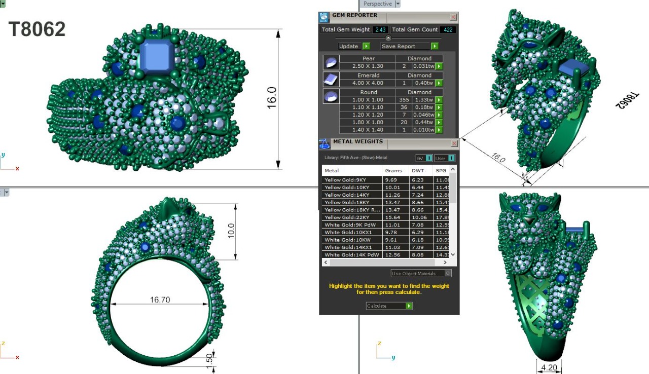Select the Round gem shape icon
Viewport: 649px width, 374px height.
pos(331,96)
